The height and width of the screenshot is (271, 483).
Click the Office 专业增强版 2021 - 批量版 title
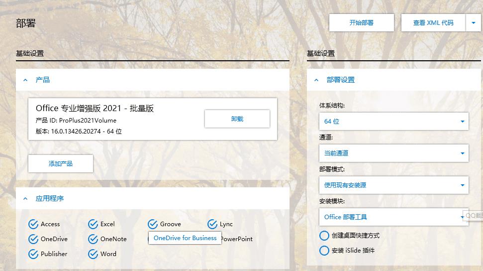pyautogui.click(x=95, y=108)
